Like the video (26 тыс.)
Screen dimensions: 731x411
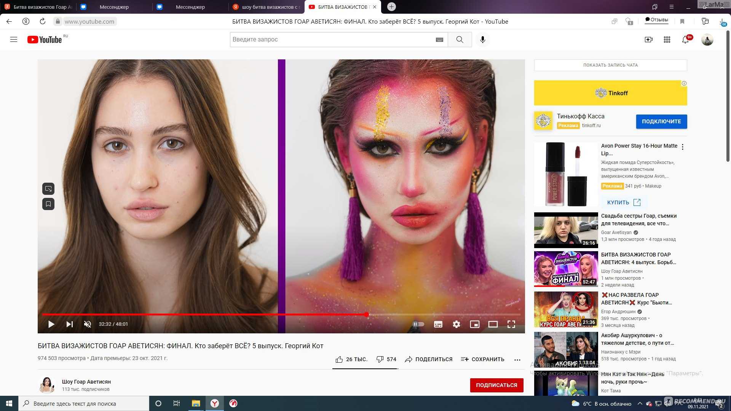(351, 359)
